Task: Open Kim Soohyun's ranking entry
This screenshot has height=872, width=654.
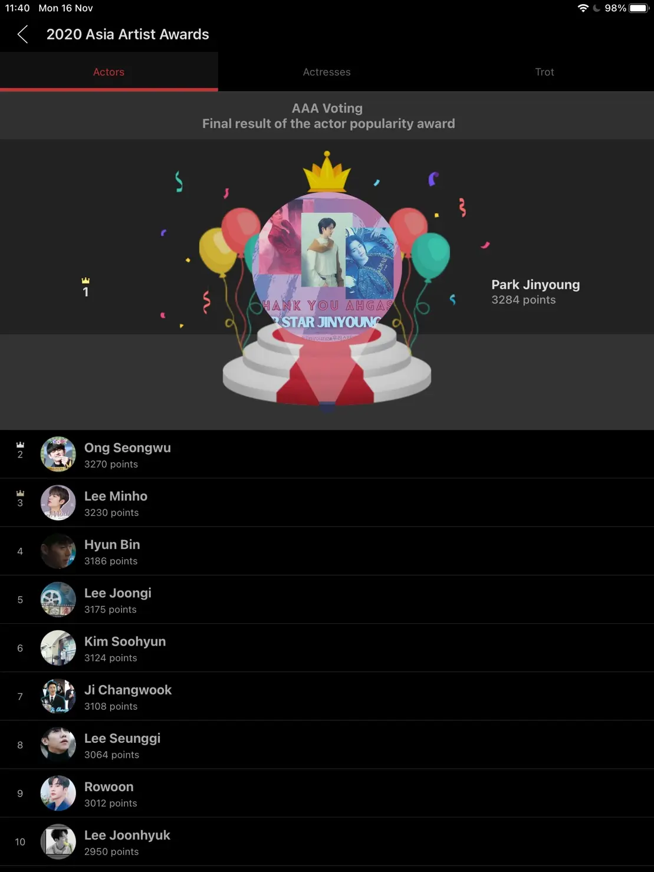Action: (327, 648)
